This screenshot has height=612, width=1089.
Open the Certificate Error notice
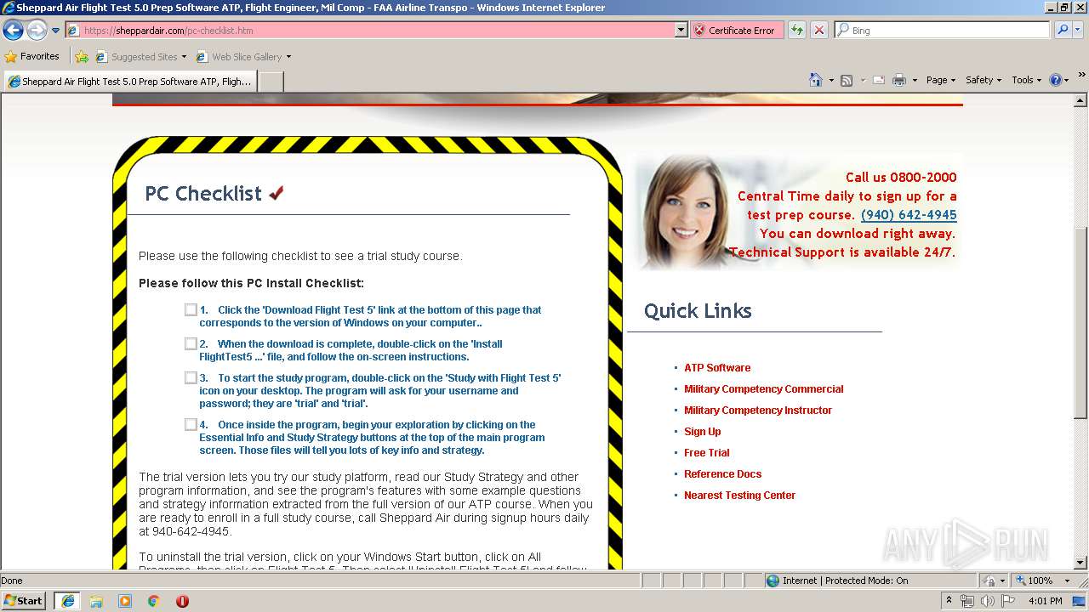[x=735, y=31]
